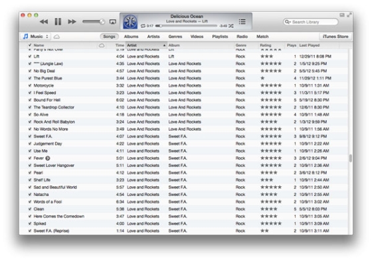Click in the Search Library field
Screen dimensions: 372x261
(x=311, y=22)
